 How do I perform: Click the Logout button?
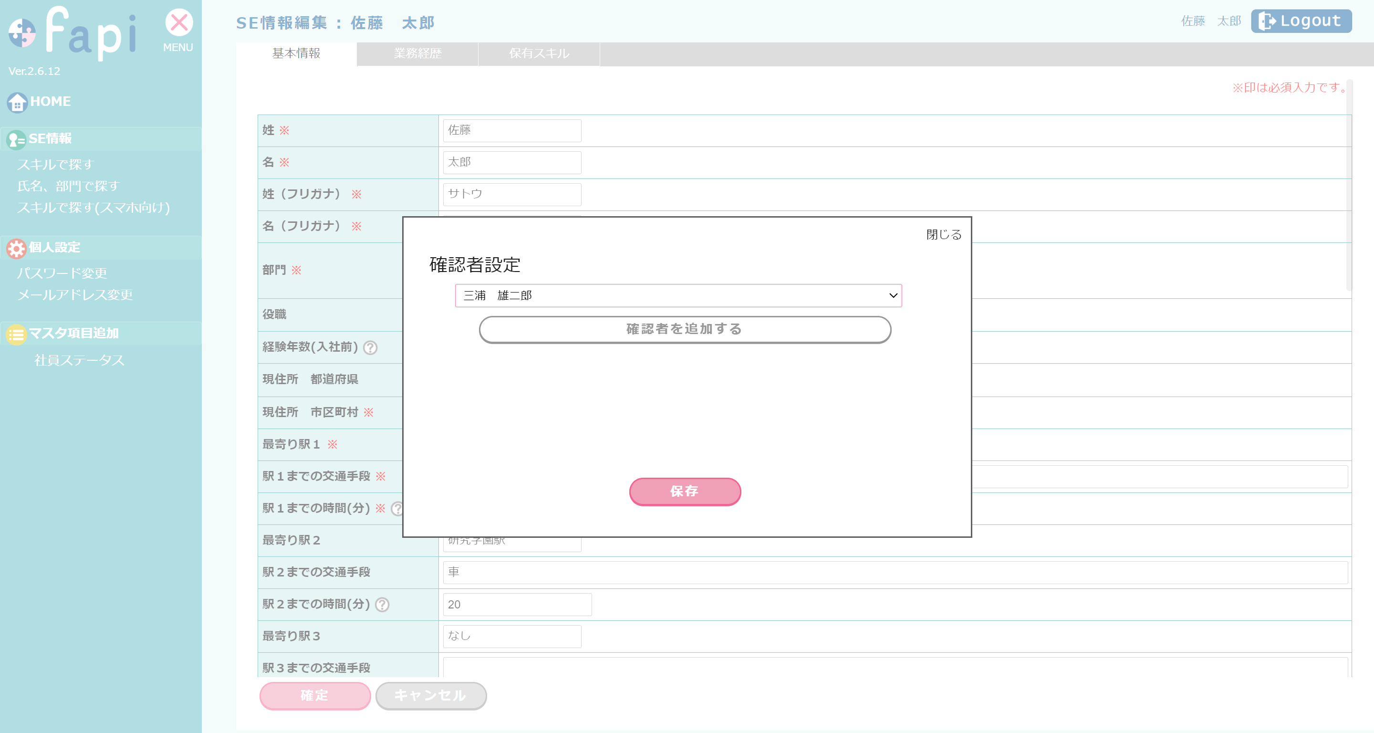(1301, 21)
